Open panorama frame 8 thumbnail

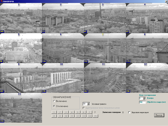(147, 48)
